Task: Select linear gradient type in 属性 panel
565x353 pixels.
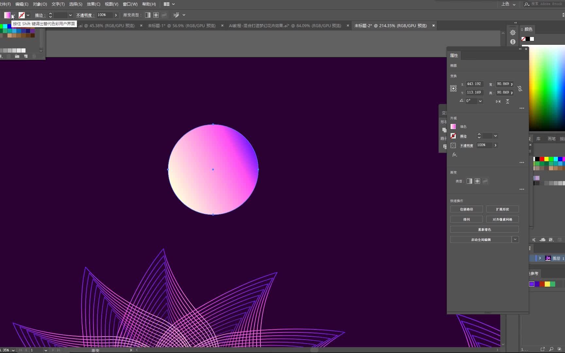Action: [x=470, y=181]
